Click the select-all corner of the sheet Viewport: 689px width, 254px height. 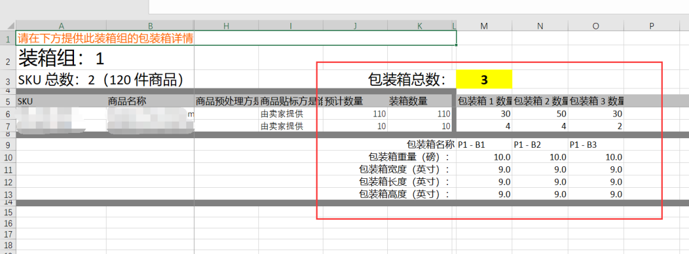click(x=8, y=26)
